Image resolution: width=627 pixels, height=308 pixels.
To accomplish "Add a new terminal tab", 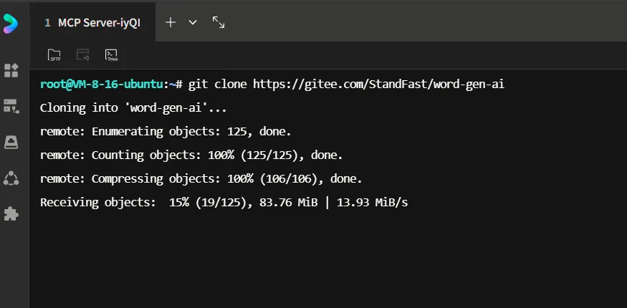I will 171,22.
